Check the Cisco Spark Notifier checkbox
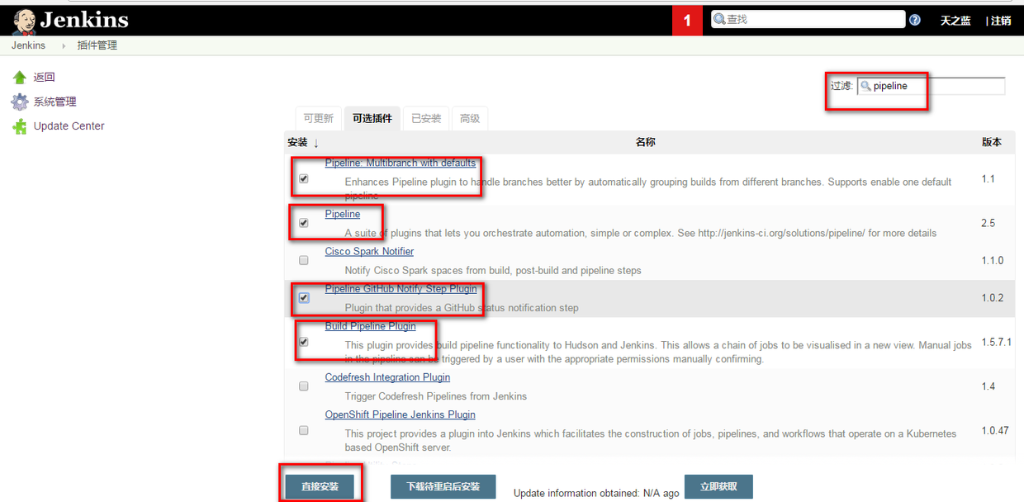 coord(304,260)
